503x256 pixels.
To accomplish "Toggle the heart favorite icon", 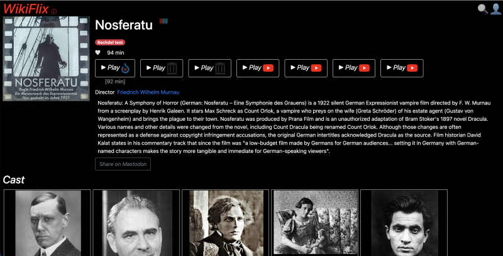I will point(98,53).
